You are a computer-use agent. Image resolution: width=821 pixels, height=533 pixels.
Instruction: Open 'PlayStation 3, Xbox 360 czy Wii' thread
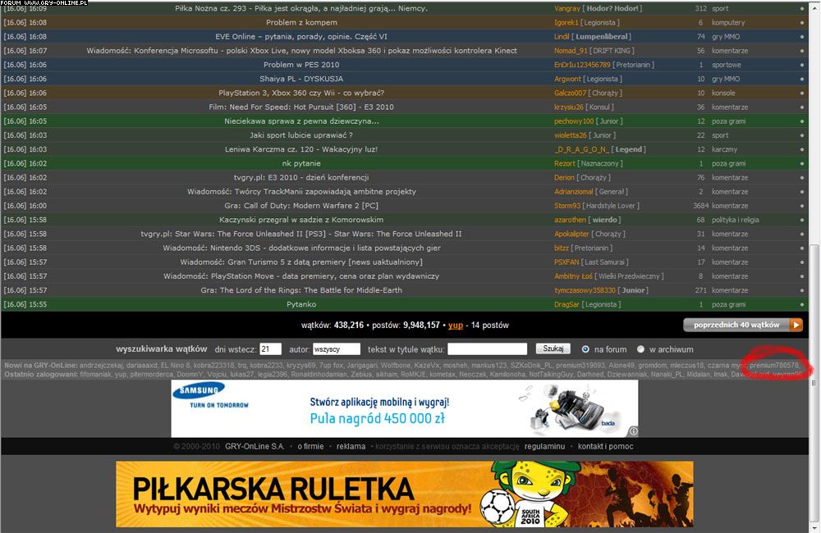(301, 93)
